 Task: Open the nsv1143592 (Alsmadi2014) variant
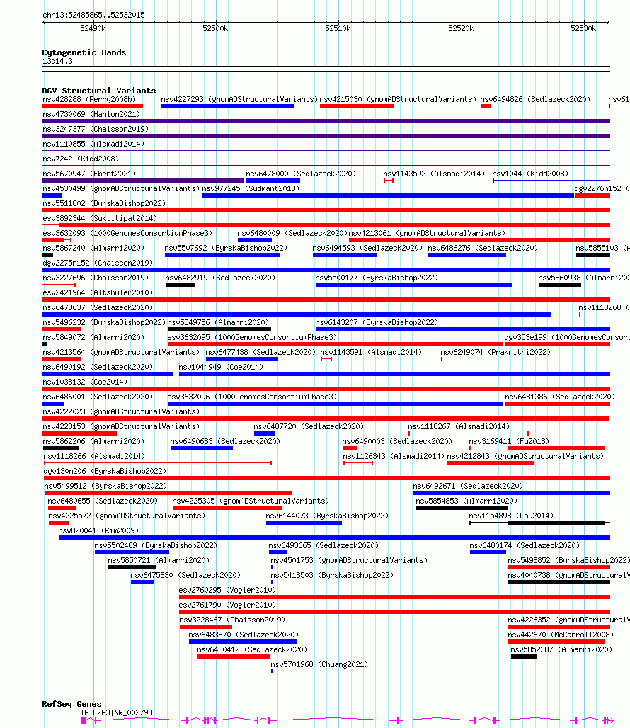click(389, 181)
